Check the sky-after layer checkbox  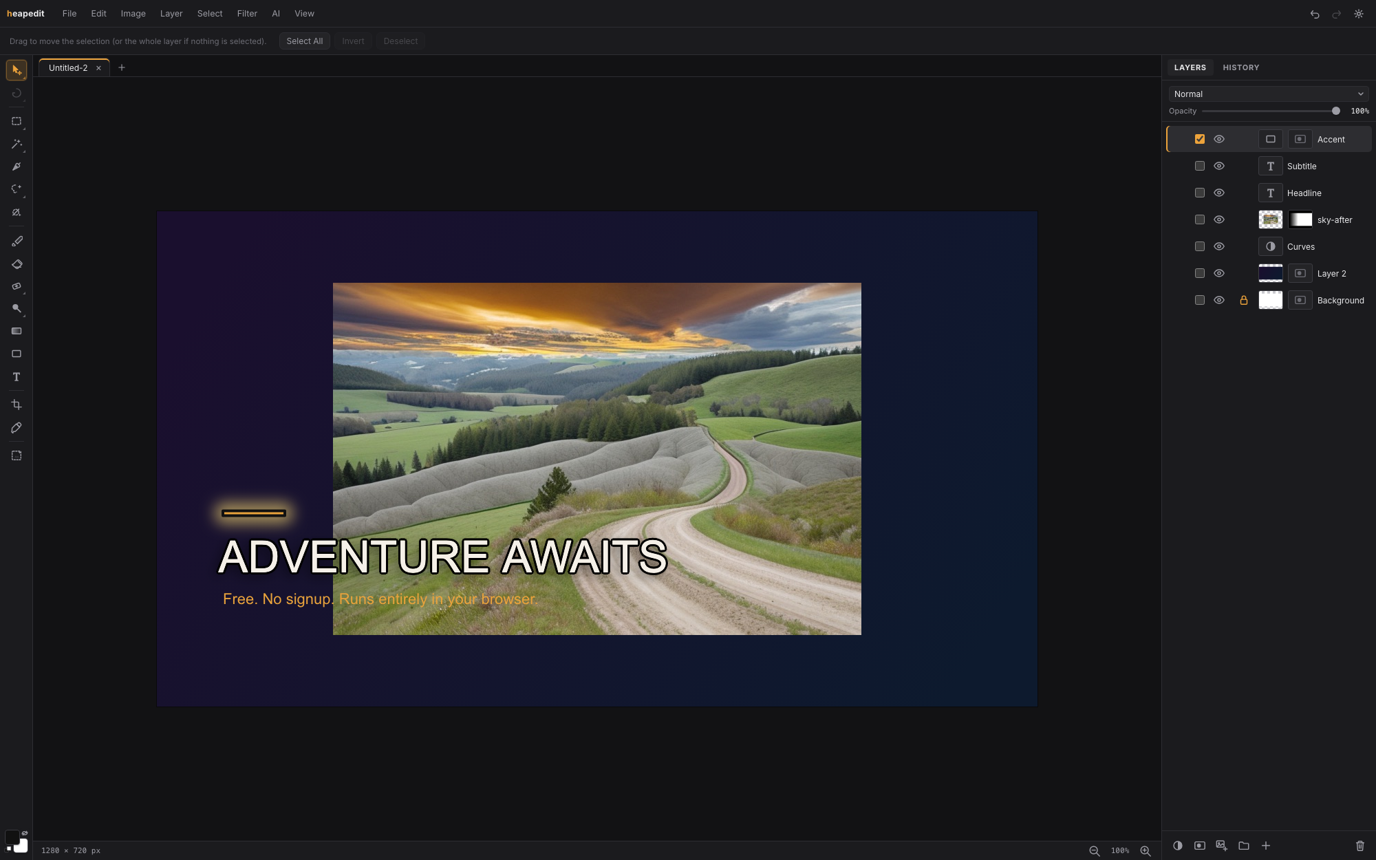click(1200, 219)
